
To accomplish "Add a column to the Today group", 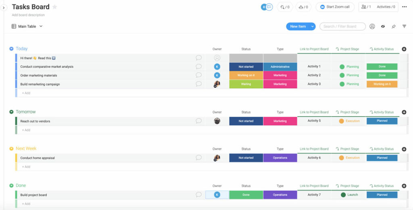I will (404, 49).
